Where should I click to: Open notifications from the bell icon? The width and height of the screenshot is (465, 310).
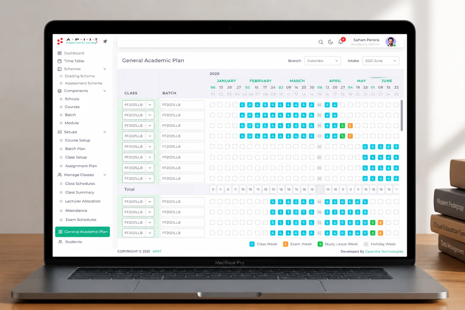coord(341,42)
